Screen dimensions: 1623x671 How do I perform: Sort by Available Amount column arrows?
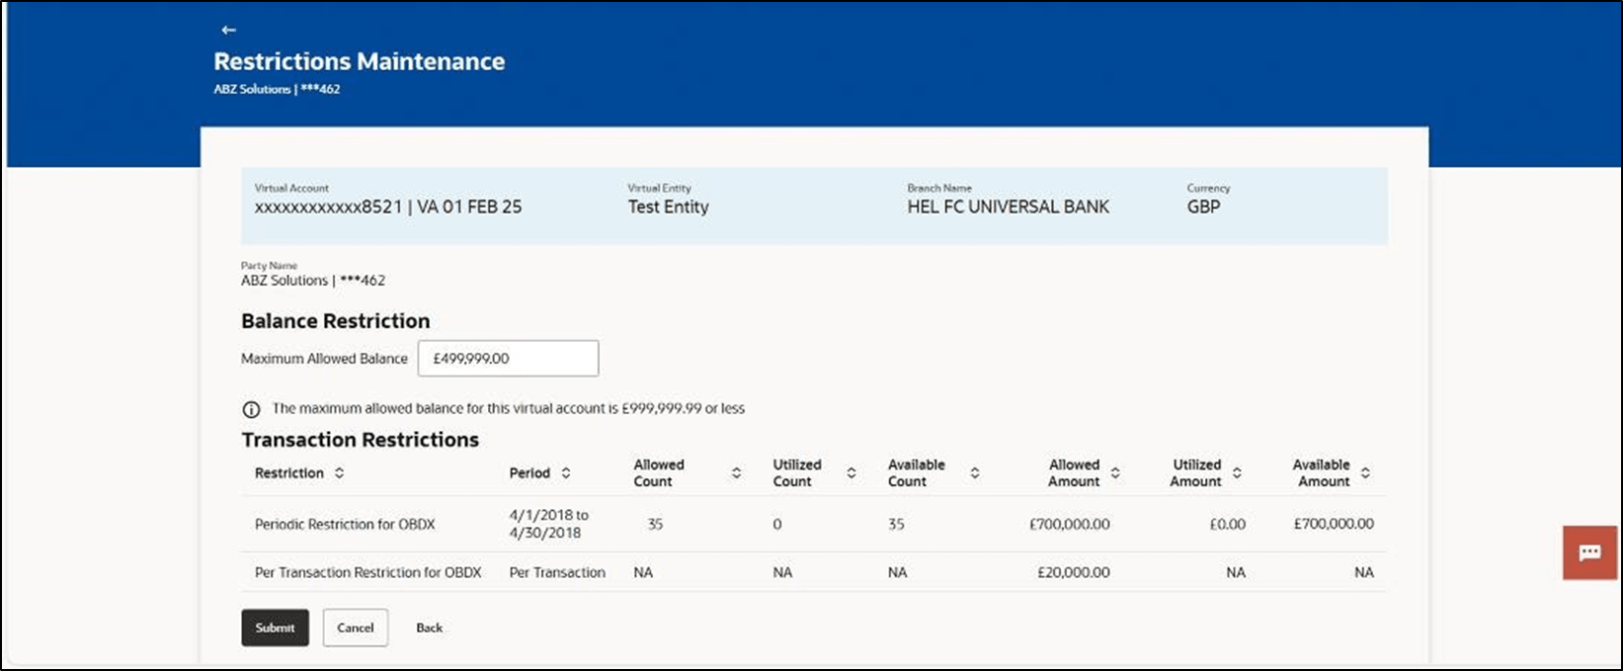(x=1365, y=473)
